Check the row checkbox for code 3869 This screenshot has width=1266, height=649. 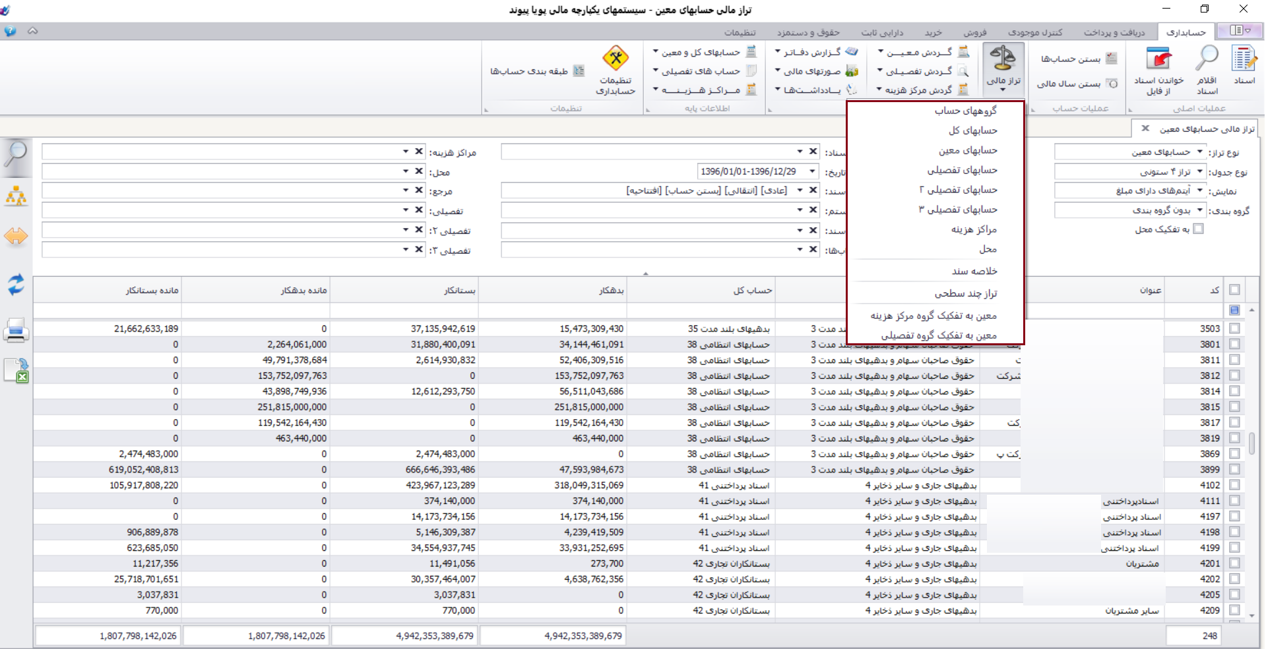(1234, 453)
